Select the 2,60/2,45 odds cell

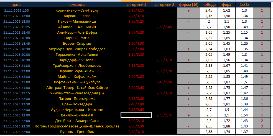(x=164, y=27)
